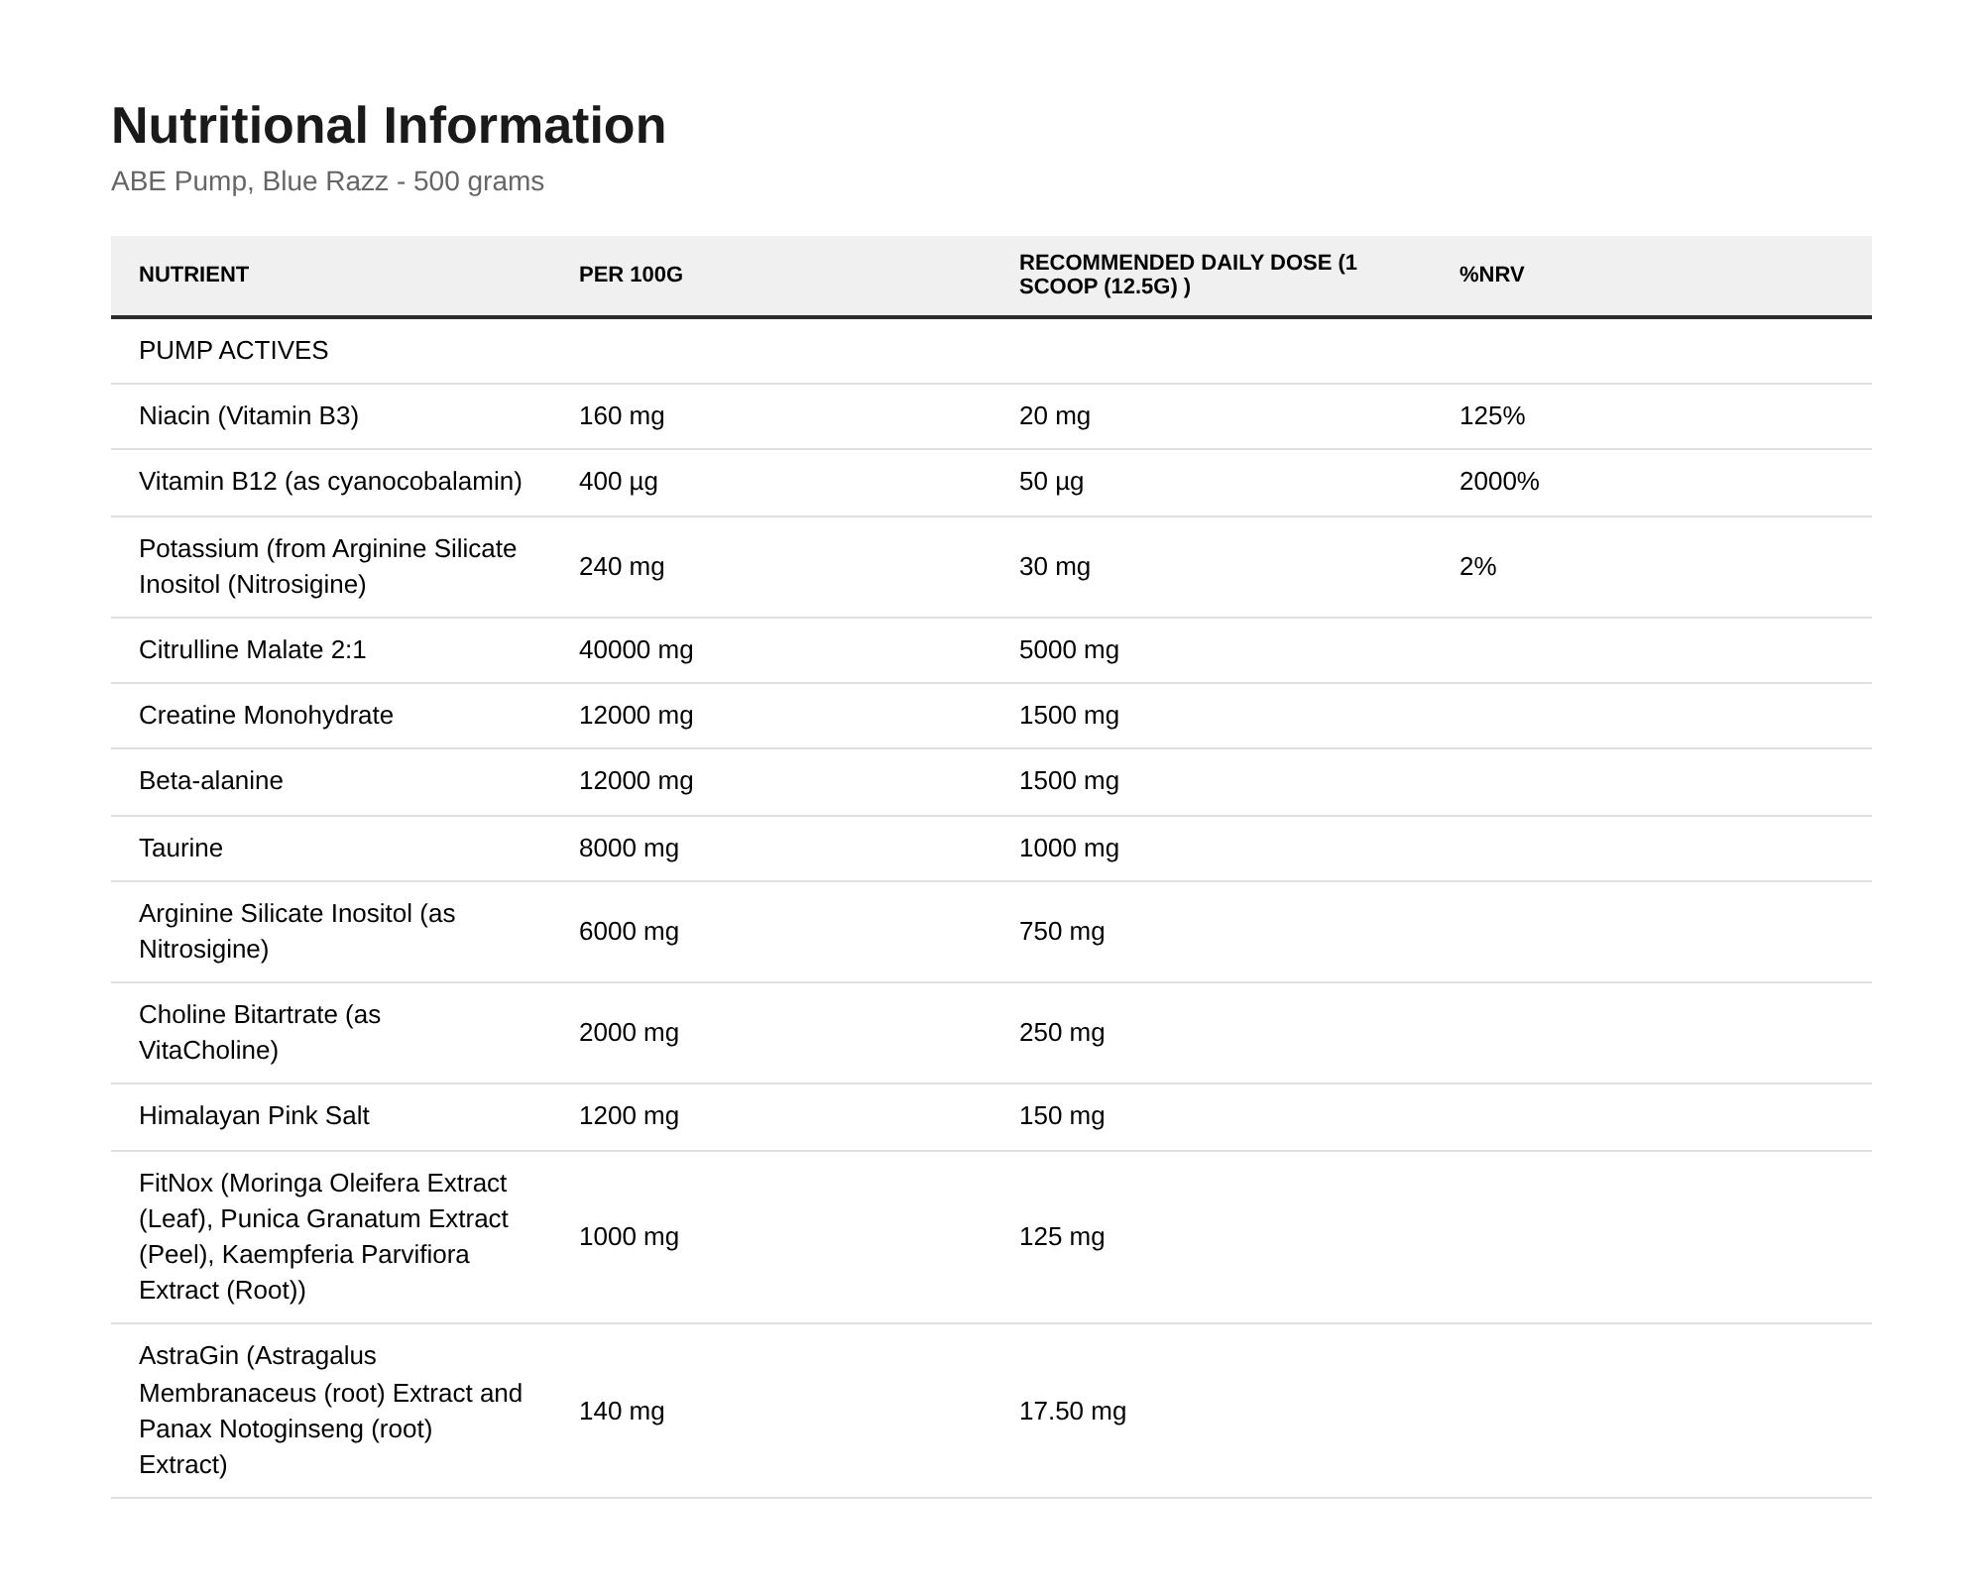
Task: Click the PER 100G column header
Action: (x=631, y=275)
